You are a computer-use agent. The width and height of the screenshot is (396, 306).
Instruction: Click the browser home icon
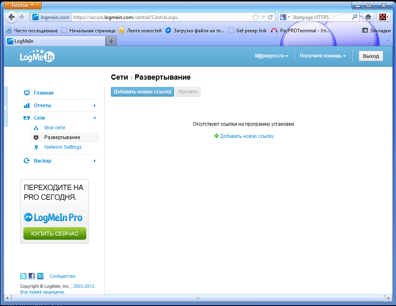(368, 17)
